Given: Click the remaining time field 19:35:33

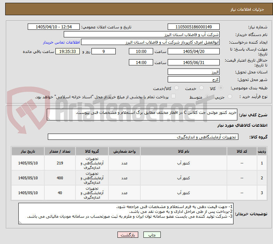Looking at the screenshot, I should 68,51.
